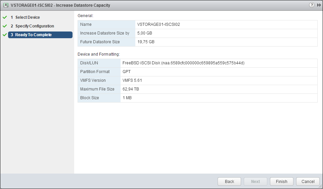This screenshot has height=189, width=323.
Task: Click the green checkmark beside Ready To Complete
Action: point(5,35)
